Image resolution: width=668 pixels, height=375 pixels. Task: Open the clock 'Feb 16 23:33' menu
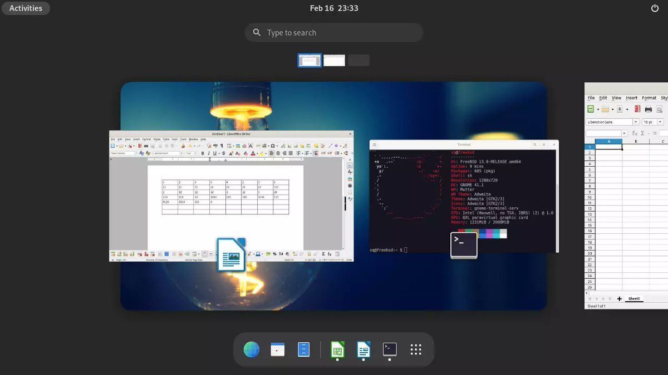tap(334, 8)
